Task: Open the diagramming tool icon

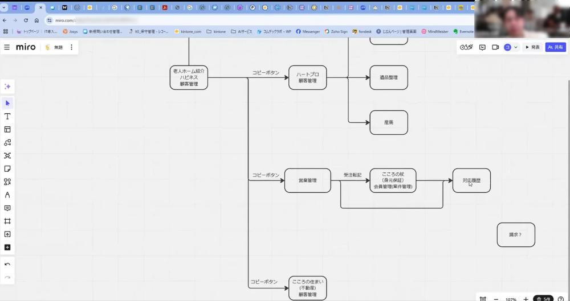Action: click(x=7, y=155)
